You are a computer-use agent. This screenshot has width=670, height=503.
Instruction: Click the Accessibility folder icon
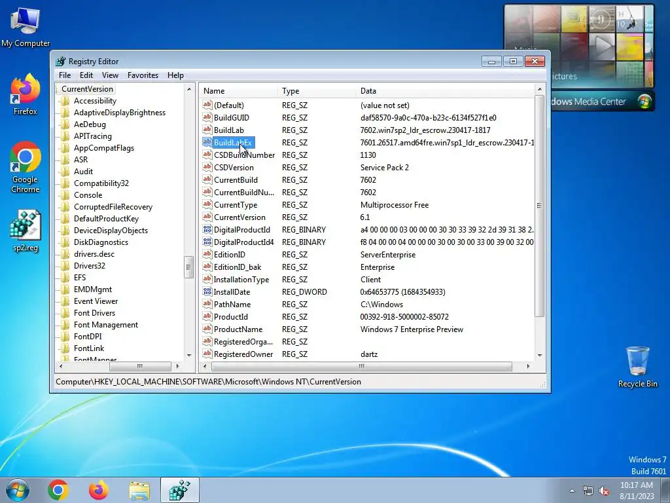click(65, 101)
